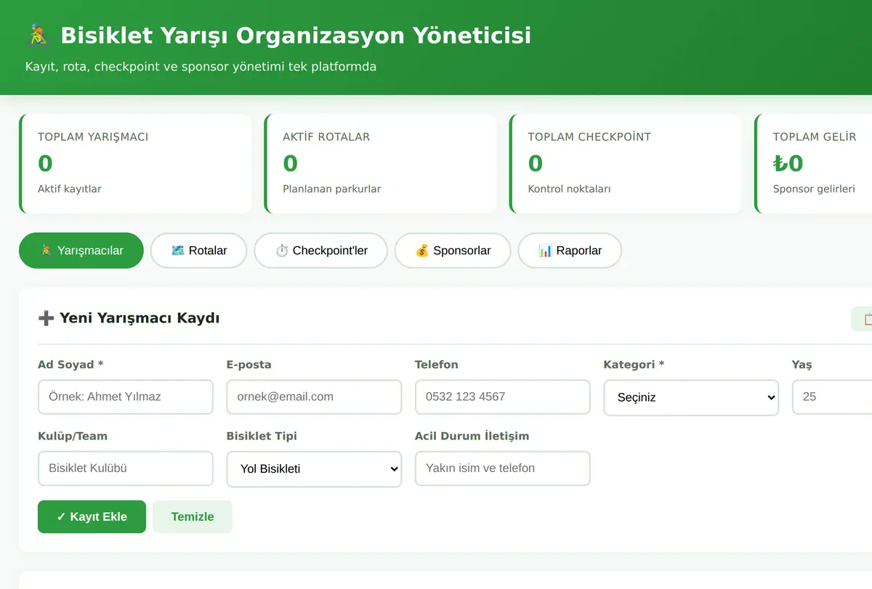Click the map icon on Rotalar

(x=177, y=251)
